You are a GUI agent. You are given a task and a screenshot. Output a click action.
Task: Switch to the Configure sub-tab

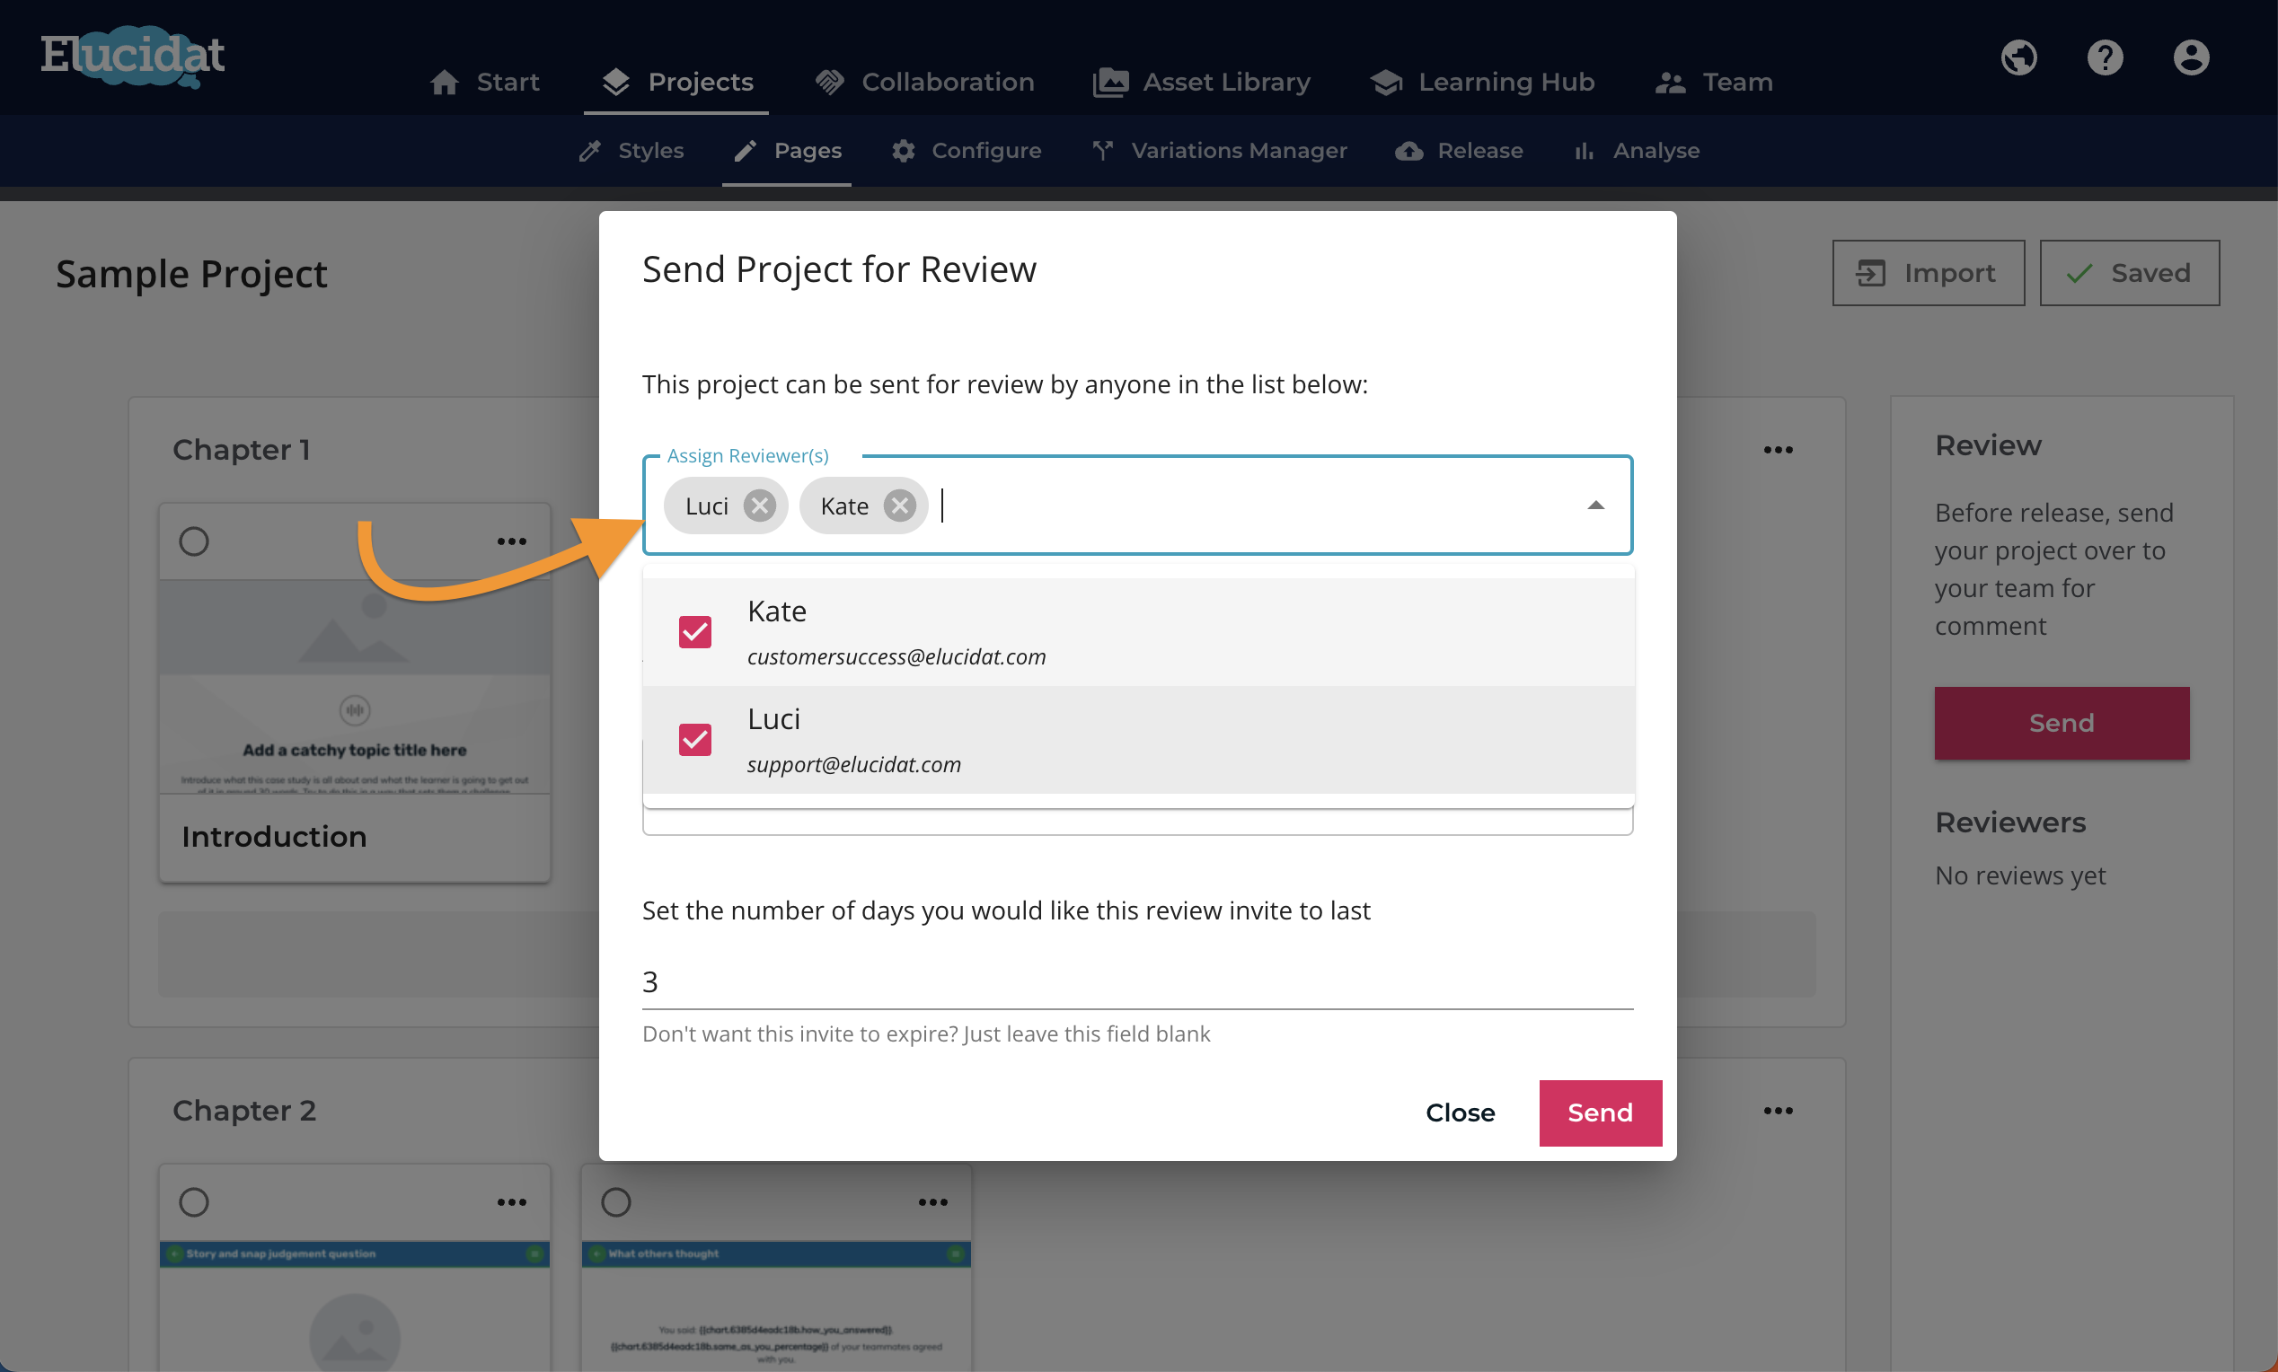(x=967, y=151)
